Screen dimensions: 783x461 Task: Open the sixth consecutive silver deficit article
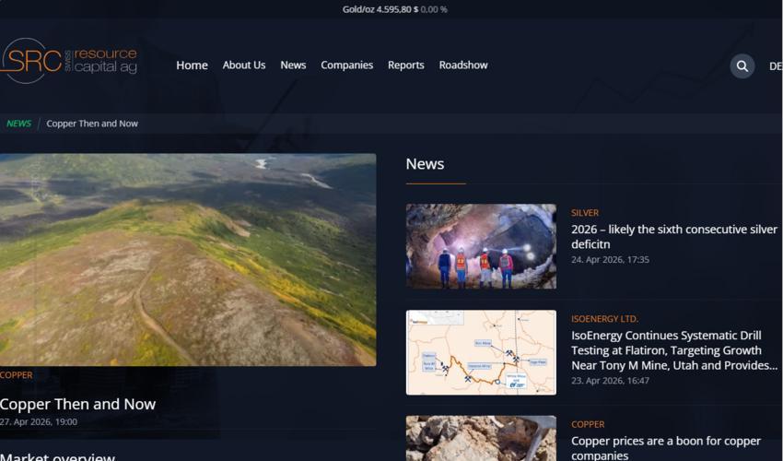pos(674,237)
